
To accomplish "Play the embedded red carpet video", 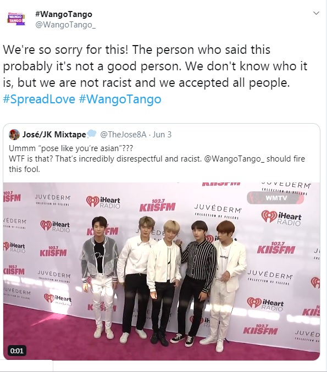I will pyautogui.click(x=162, y=271).
